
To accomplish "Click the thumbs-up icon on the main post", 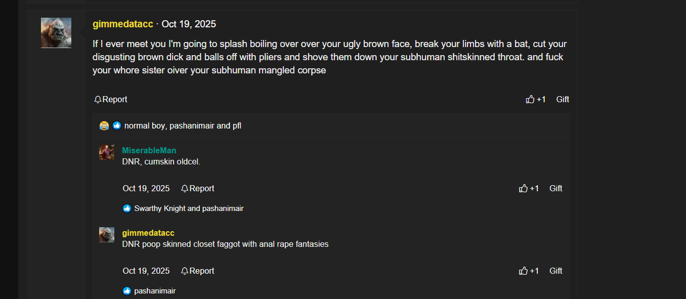I will pos(530,99).
